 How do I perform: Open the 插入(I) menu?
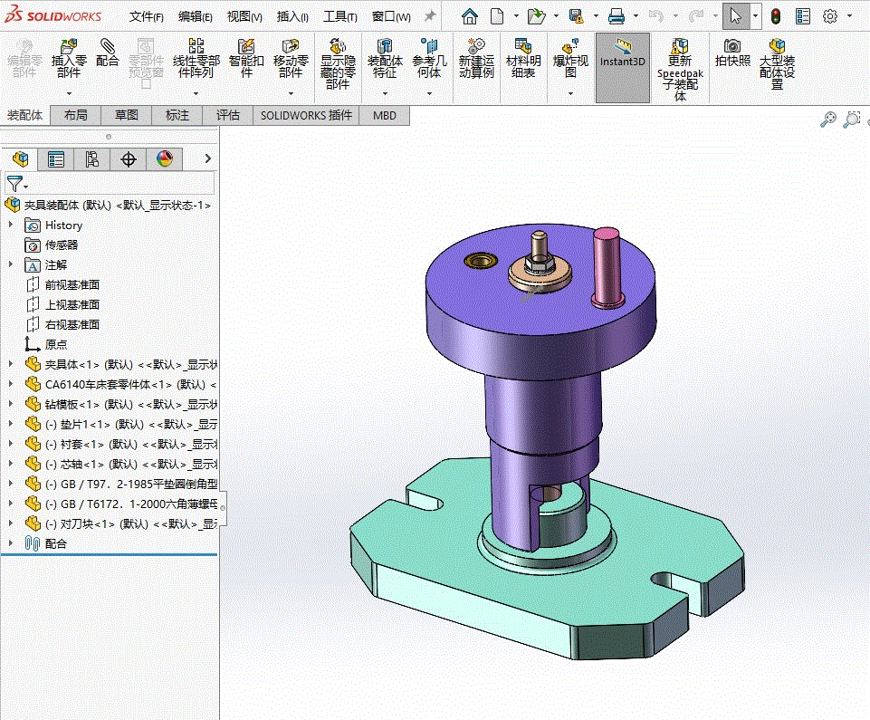click(292, 16)
